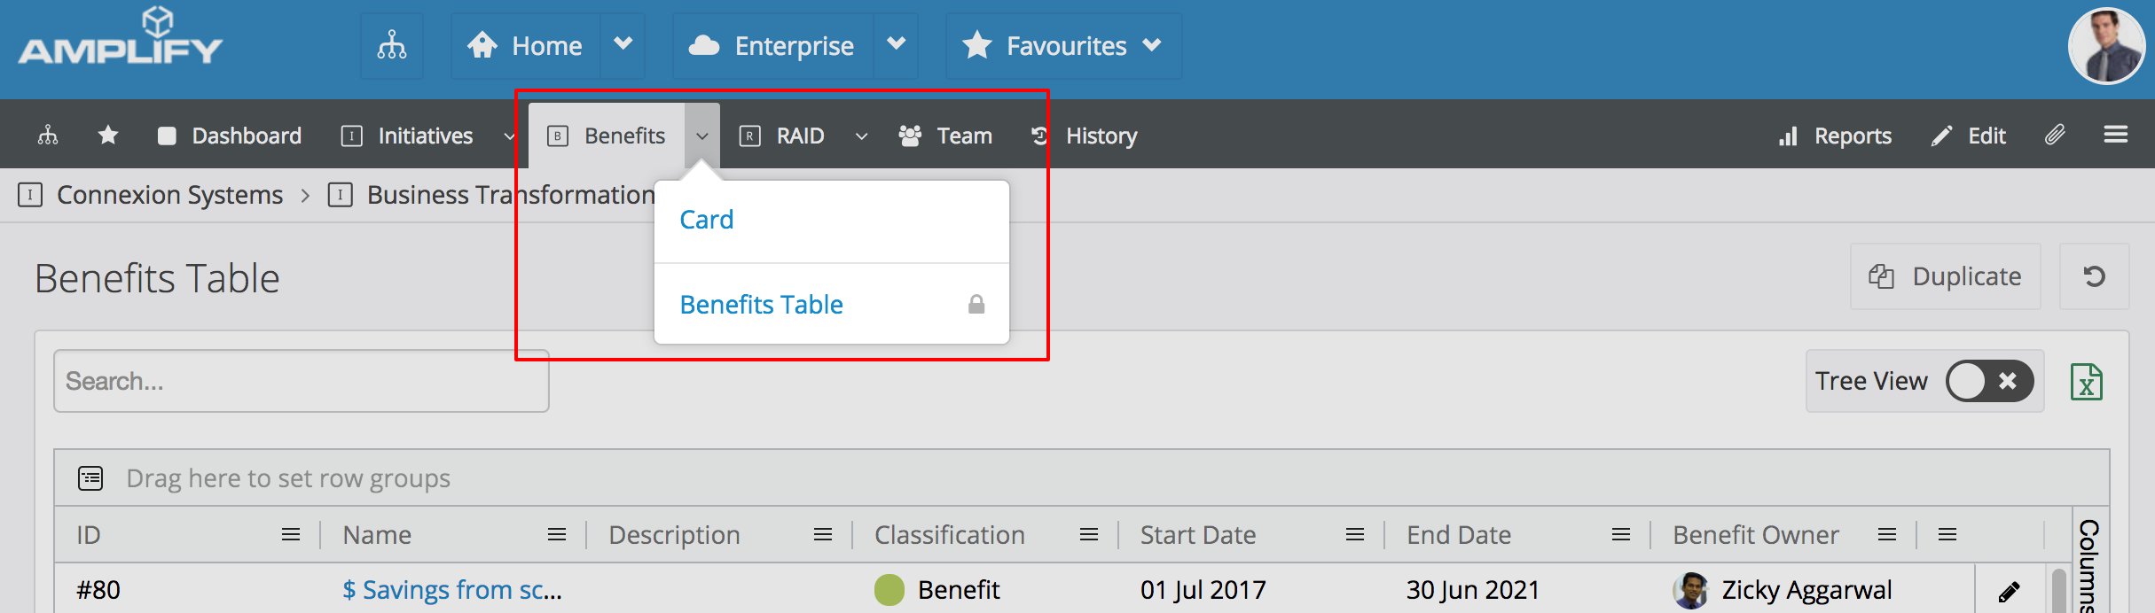The image size is (2155, 613).
Task: Click the hierarchy tree icon in top bar
Action: 392,45
